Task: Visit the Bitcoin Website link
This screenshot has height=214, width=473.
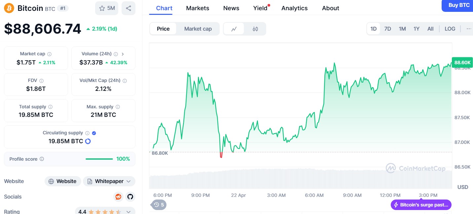Action: (x=63, y=181)
